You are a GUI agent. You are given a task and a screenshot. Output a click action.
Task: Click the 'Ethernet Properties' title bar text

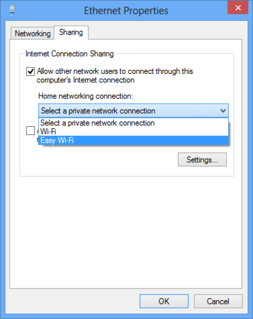[126, 10]
